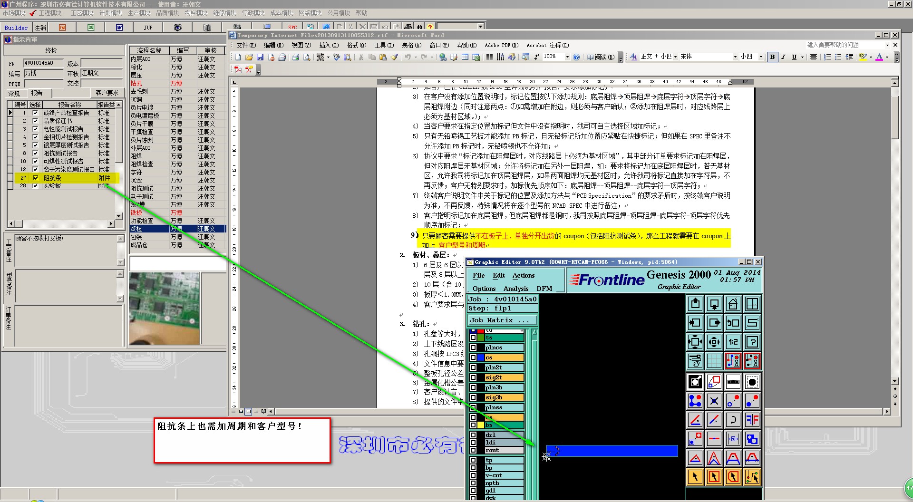
Task: Open the zoom 100% dropdown in Word
Action: [567, 57]
